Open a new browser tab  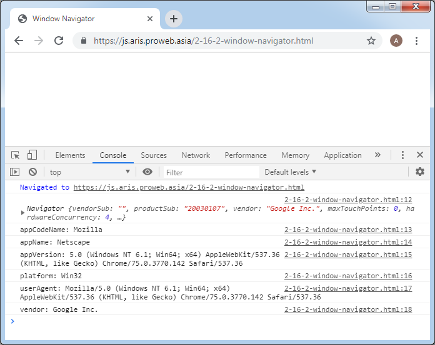[x=174, y=19]
